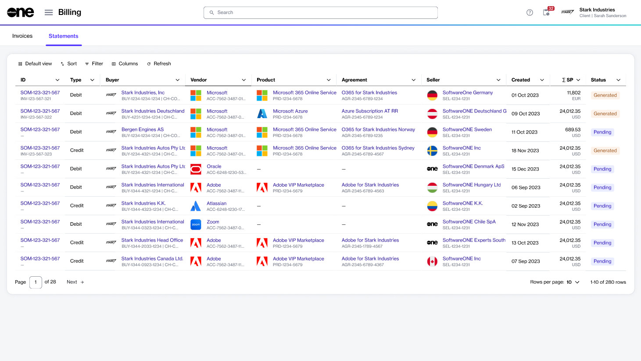
Task: Expand the Status column header dropdown
Action: pos(618,80)
